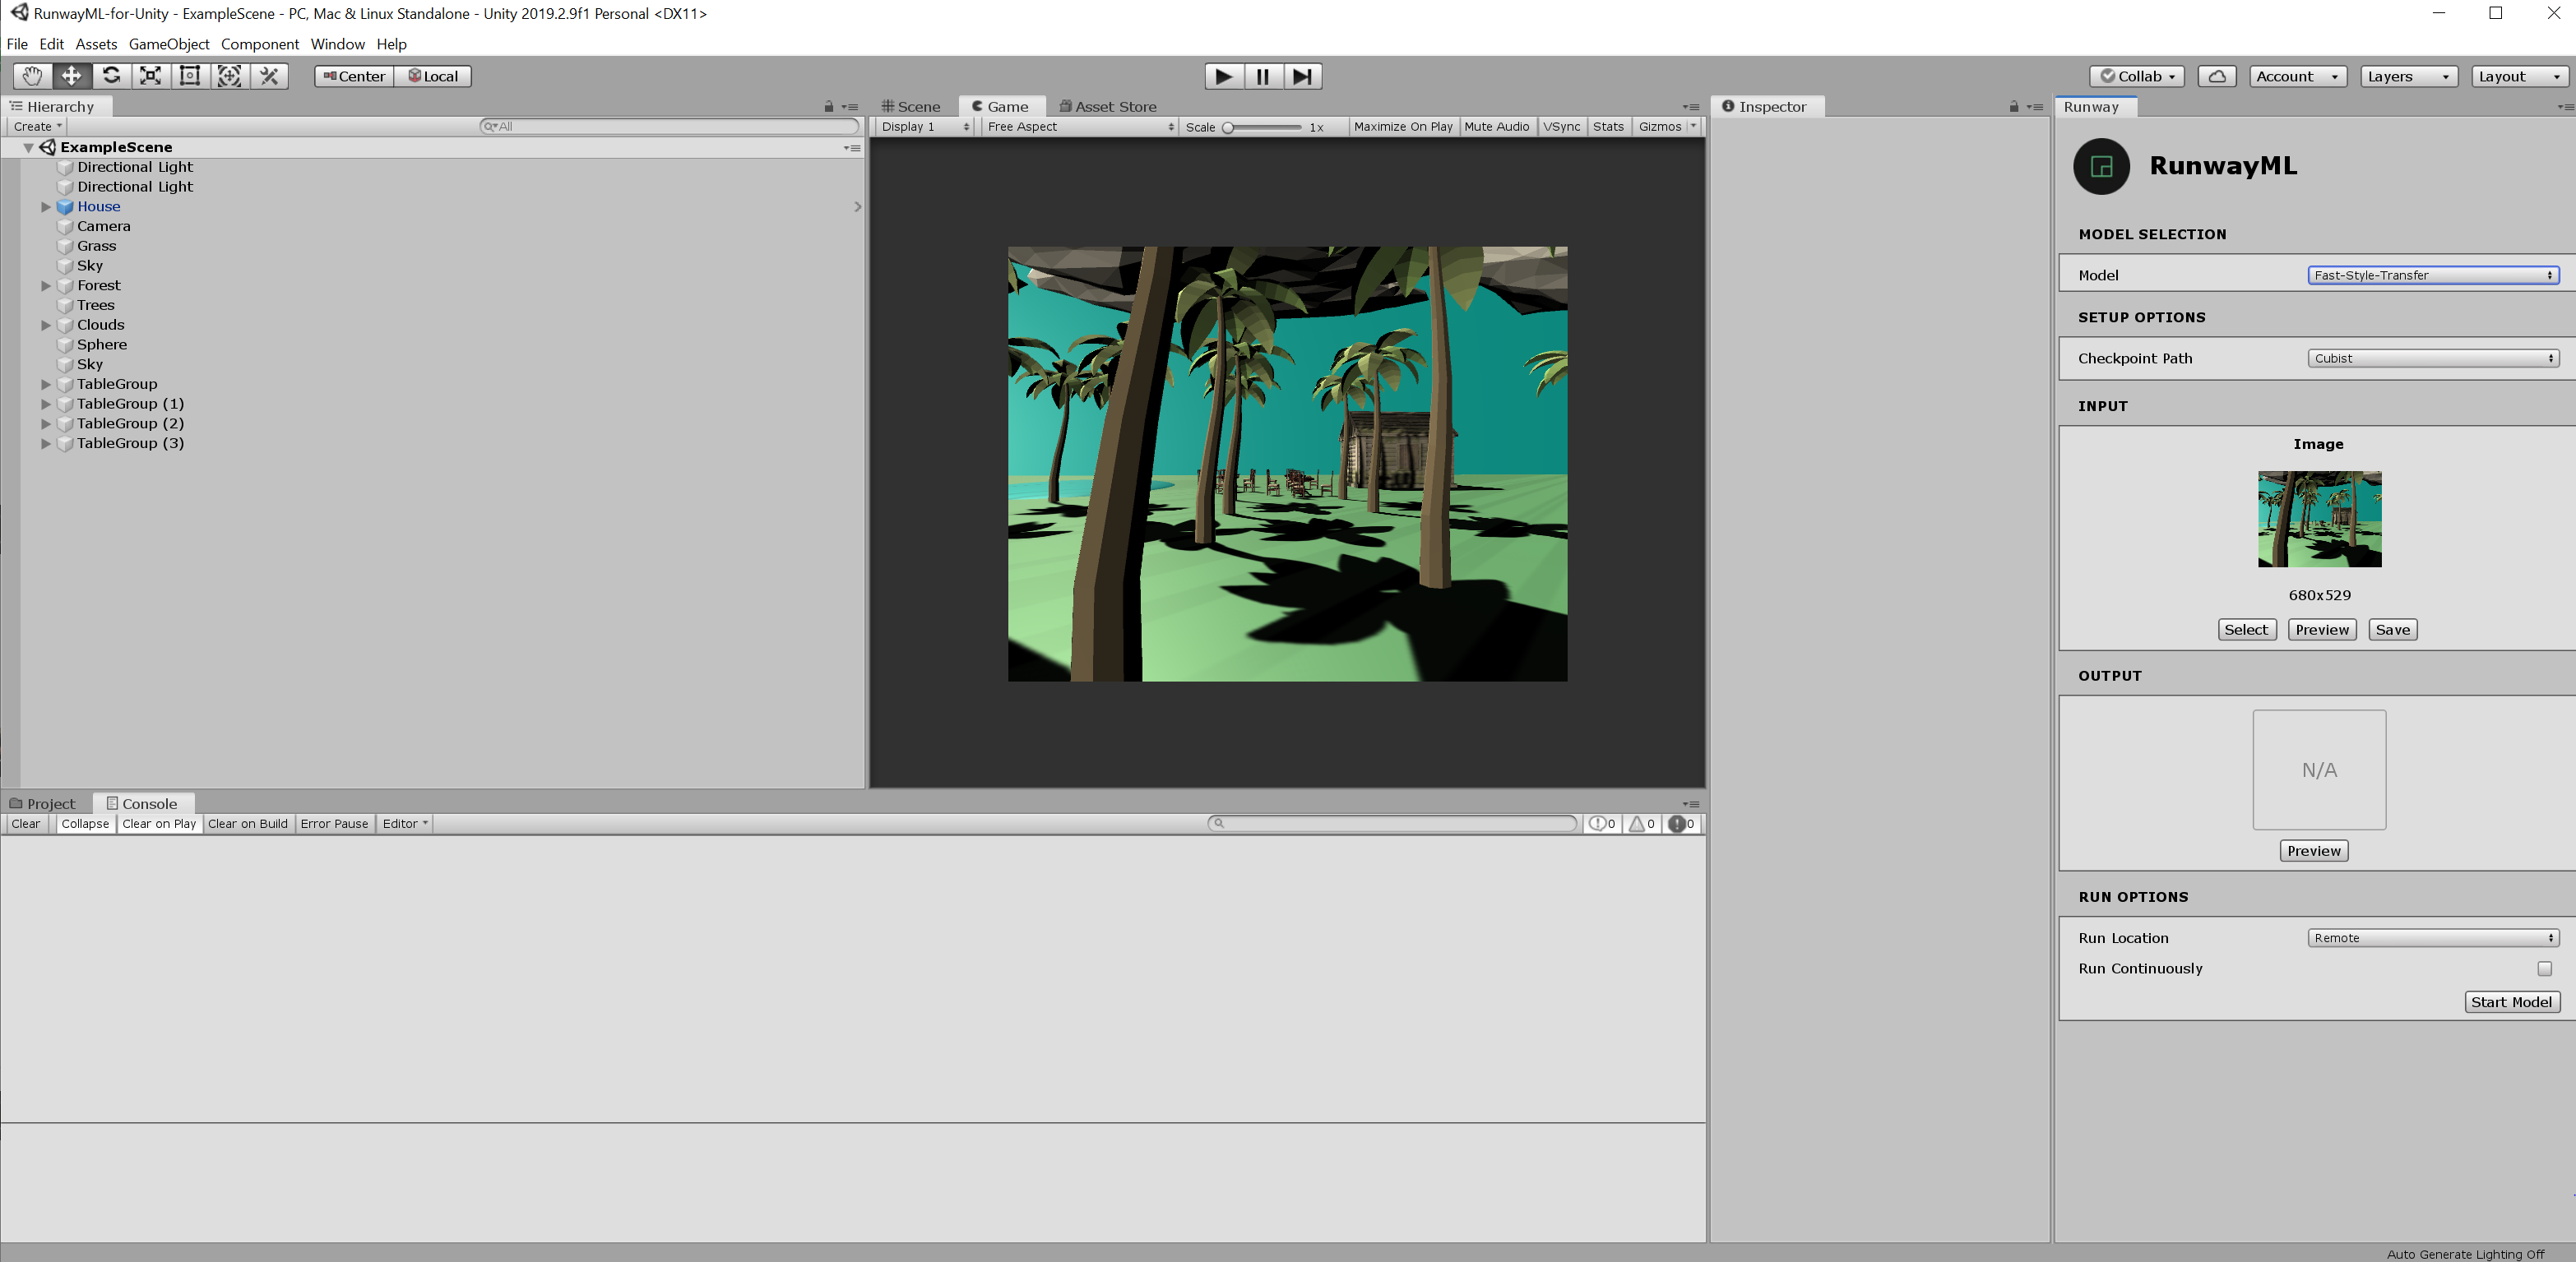Toggle Maximize On Play
2576x1262 pixels.
pos(1402,127)
